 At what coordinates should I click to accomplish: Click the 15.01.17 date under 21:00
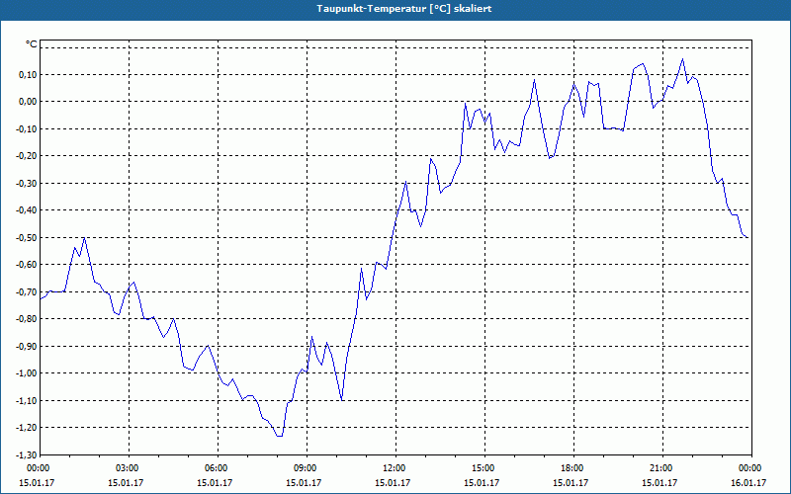point(659,483)
